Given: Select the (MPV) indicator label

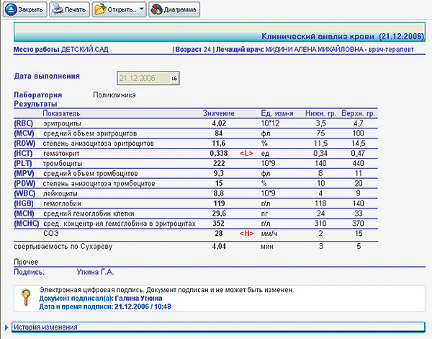Looking at the screenshot, I should pos(24,174).
